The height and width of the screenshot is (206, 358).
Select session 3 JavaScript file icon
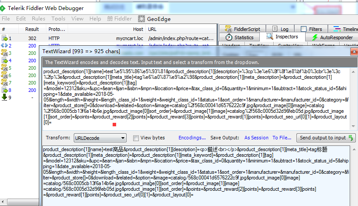(4, 53)
